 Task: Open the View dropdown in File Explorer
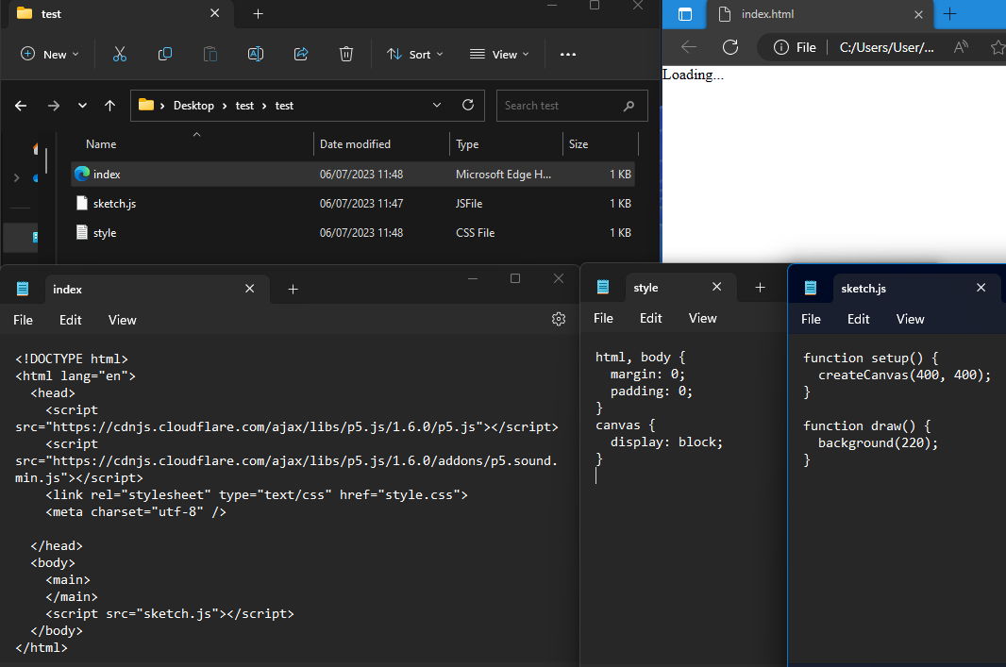click(x=500, y=55)
